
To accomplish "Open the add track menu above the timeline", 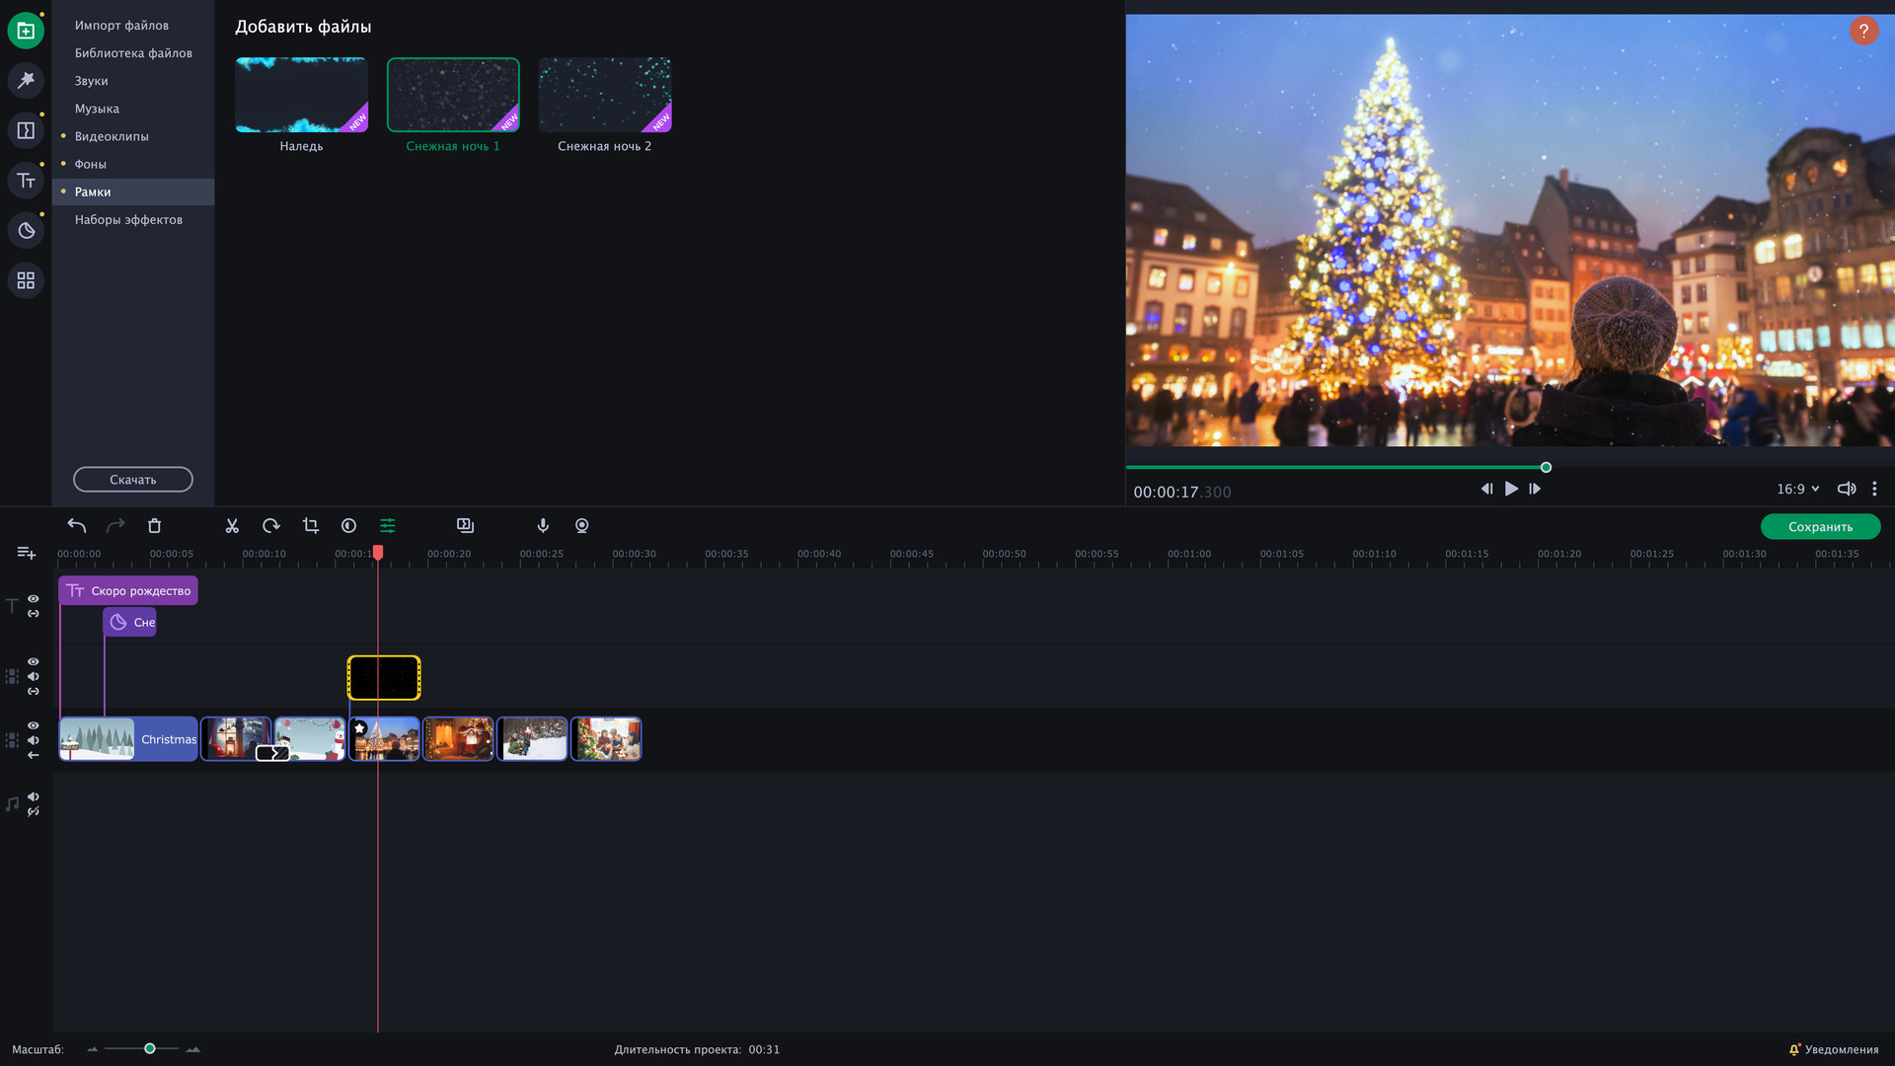I will (26, 553).
